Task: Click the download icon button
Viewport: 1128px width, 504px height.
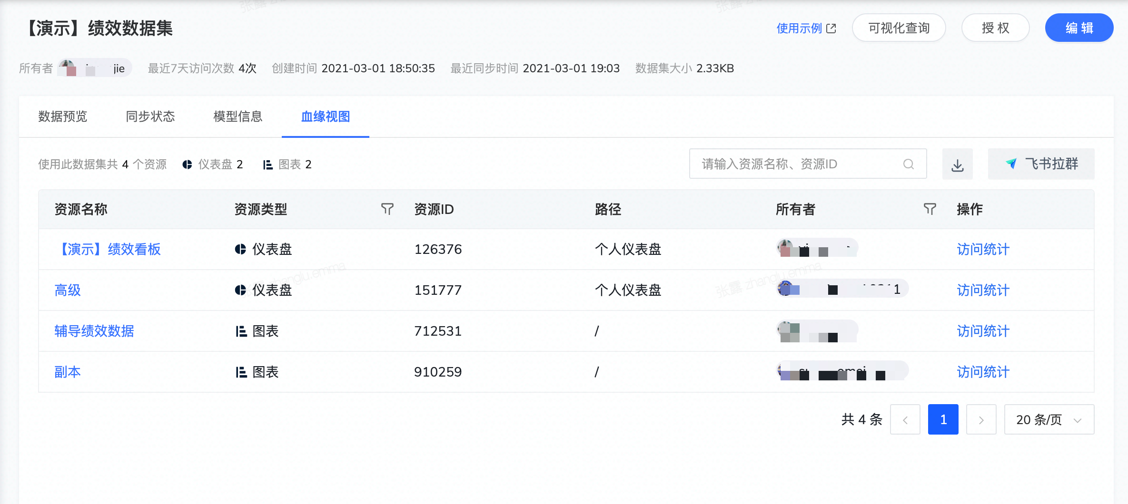Action: (x=957, y=165)
